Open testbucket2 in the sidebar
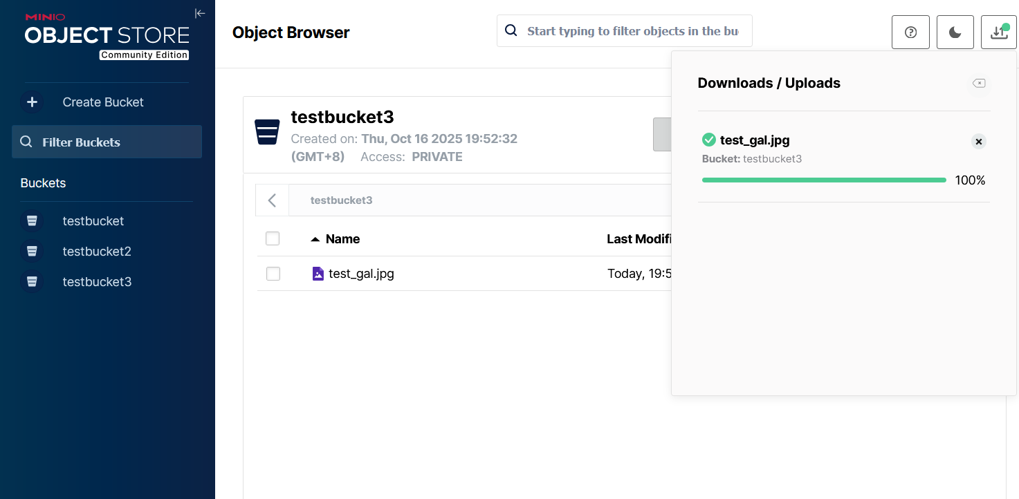Image resolution: width=1019 pixels, height=499 pixels. click(96, 252)
